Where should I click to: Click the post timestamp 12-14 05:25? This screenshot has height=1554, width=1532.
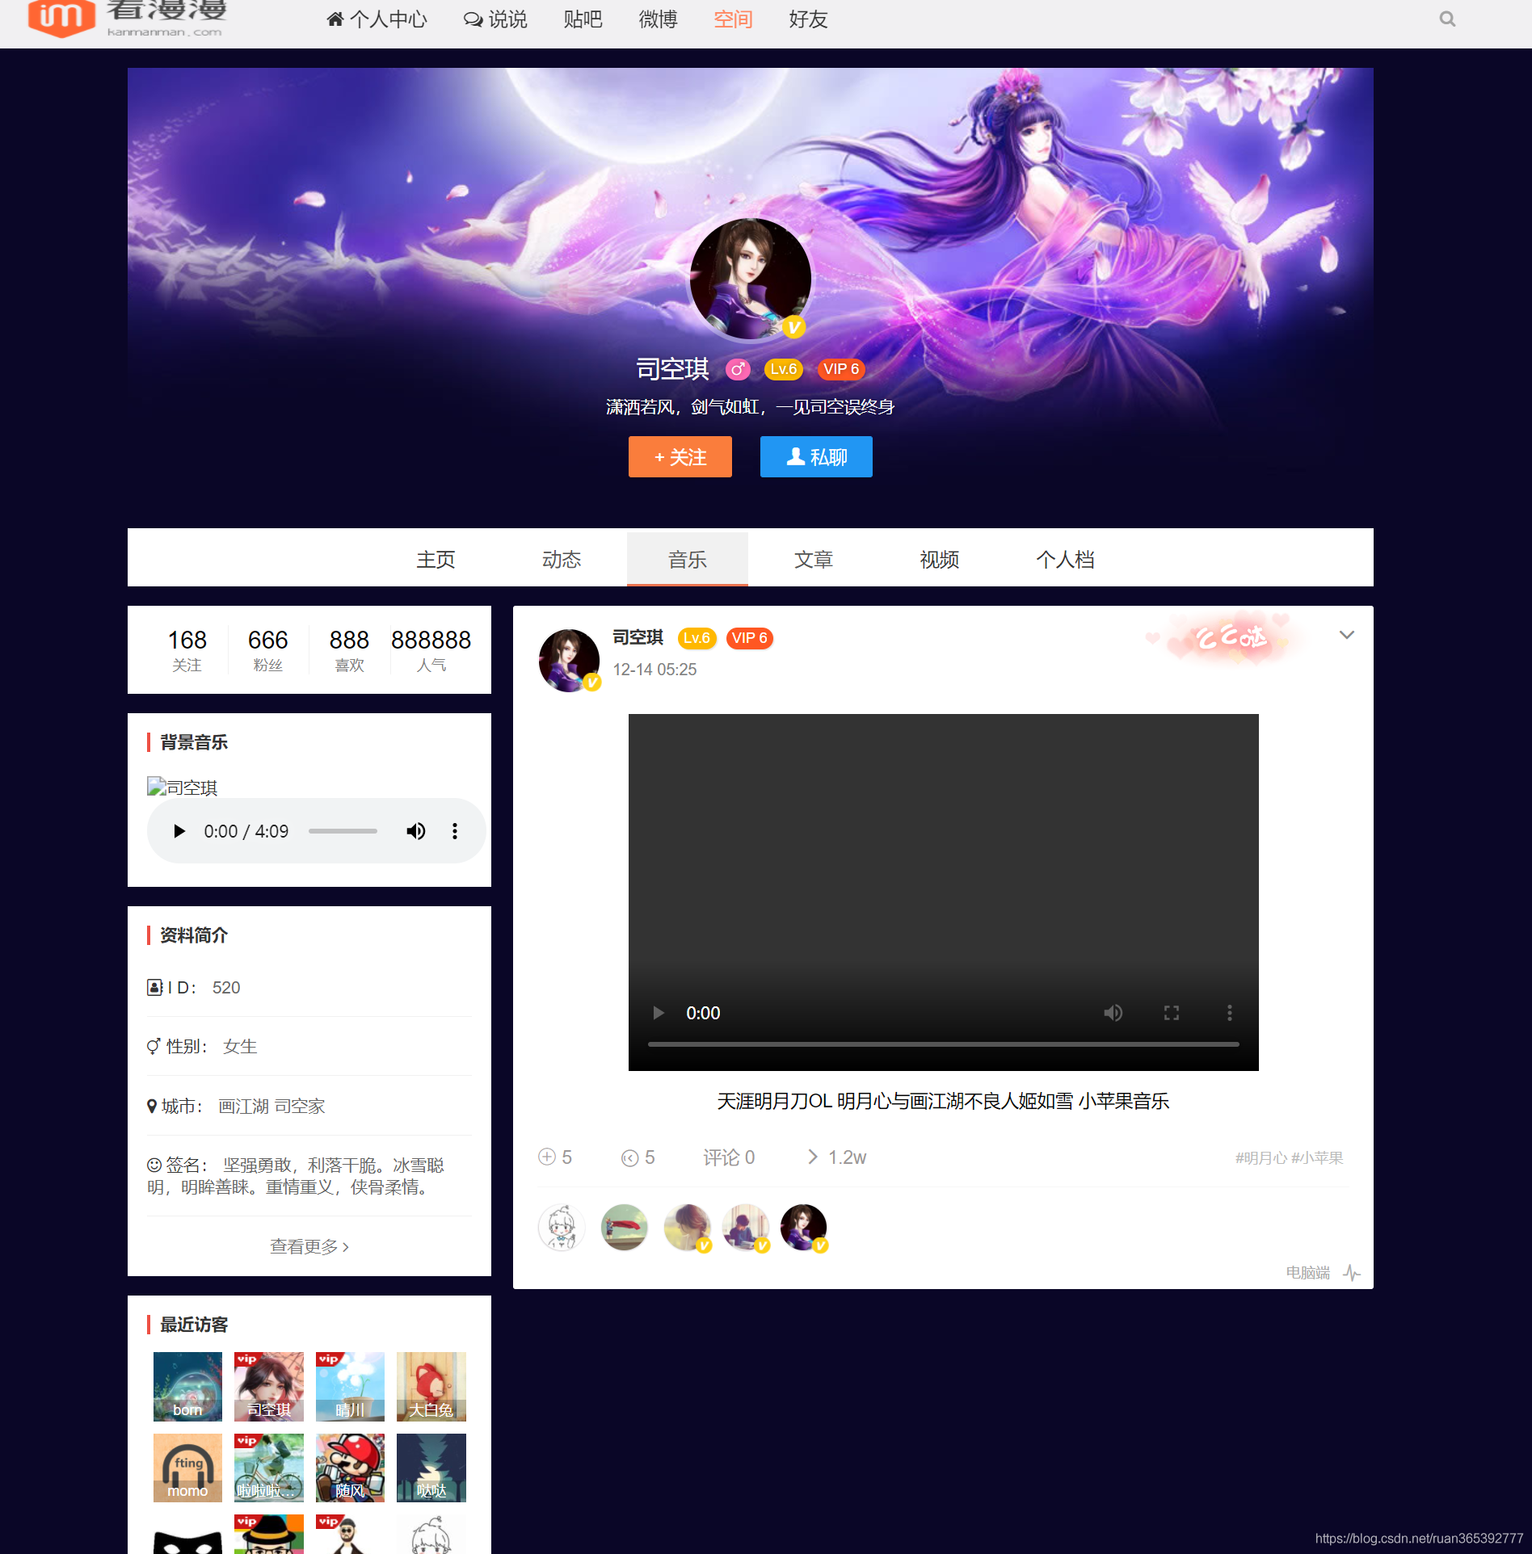click(654, 670)
